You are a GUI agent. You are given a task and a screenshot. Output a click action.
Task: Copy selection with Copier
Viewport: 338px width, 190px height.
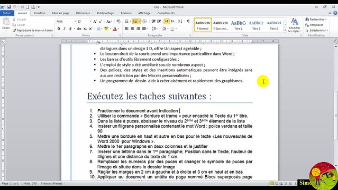[19, 25]
